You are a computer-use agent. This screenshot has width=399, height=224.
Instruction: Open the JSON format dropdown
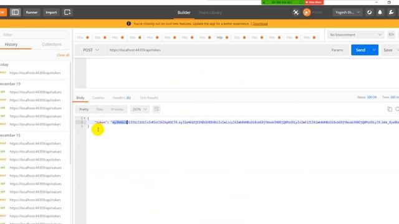click(x=140, y=110)
